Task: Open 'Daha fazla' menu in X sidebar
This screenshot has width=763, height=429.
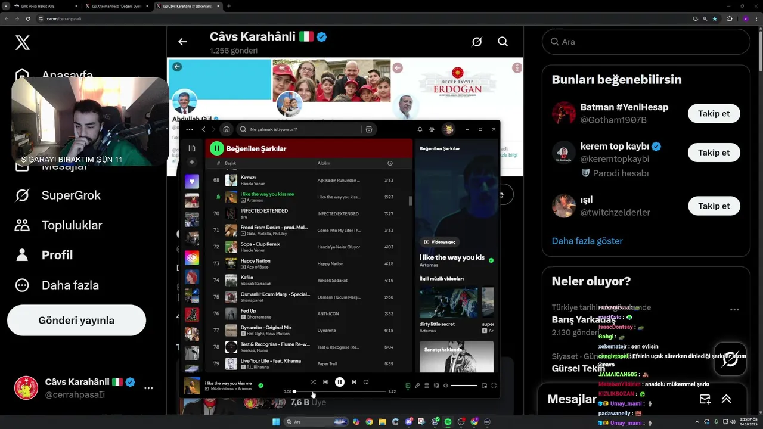Action: point(57,285)
